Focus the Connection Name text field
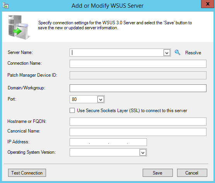 [x=138, y=64]
